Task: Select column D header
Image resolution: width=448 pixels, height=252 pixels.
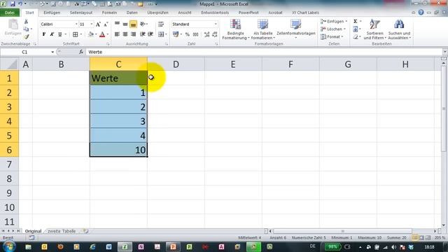Action: (x=176, y=64)
